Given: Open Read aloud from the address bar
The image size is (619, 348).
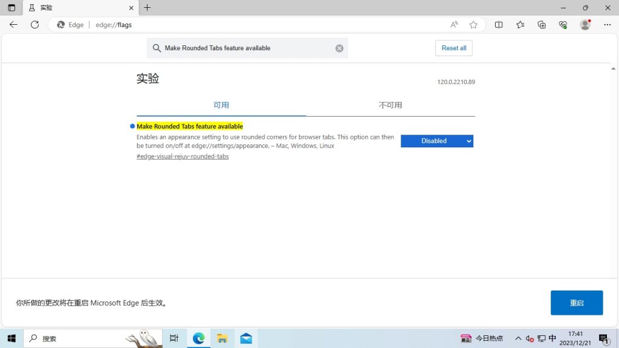Looking at the screenshot, I should pyautogui.click(x=454, y=24).
